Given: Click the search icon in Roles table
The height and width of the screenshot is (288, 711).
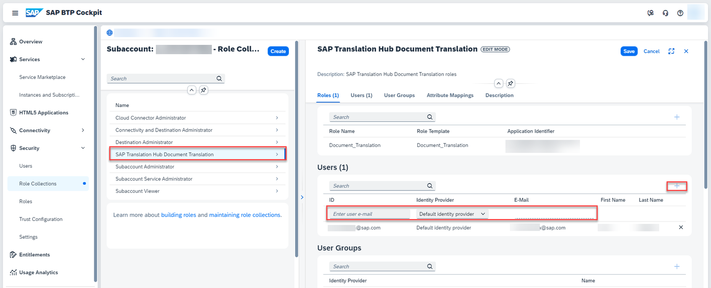Looking at the screenshot, I should tap(430, 117).
